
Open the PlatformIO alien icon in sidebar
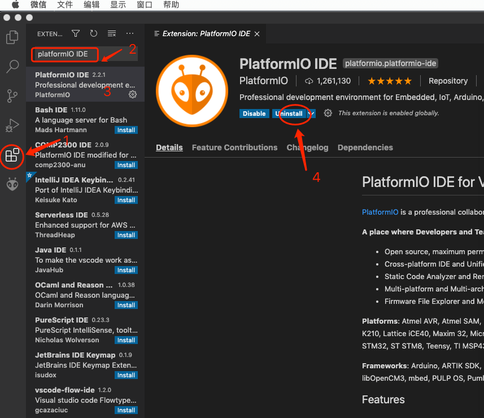[x=12, y=184]
